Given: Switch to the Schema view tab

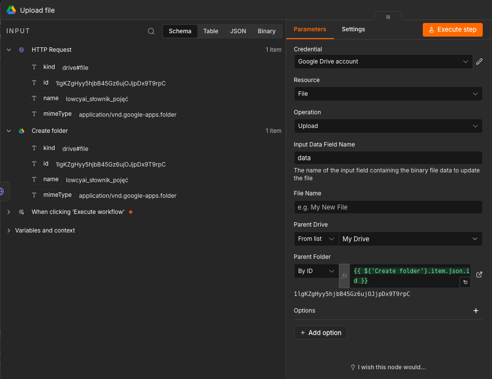Looking at the screenshot, I should [x=180, y=31].
